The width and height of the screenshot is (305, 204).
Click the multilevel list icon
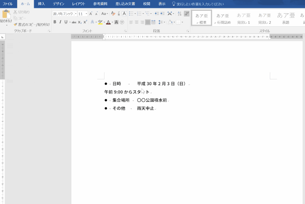click(147, 14)
